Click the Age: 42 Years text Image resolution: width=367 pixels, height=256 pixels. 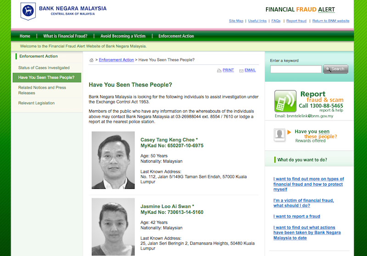point(154,222)
